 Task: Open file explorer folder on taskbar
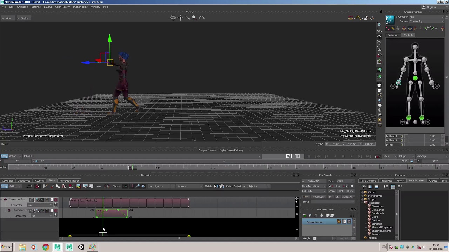pos(22,247)
